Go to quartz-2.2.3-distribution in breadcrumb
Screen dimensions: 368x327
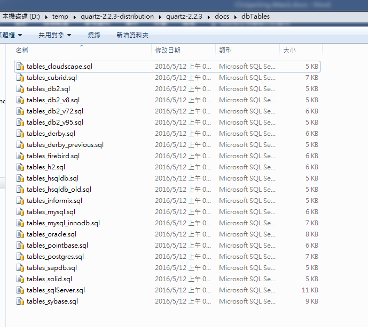point(117,17)
